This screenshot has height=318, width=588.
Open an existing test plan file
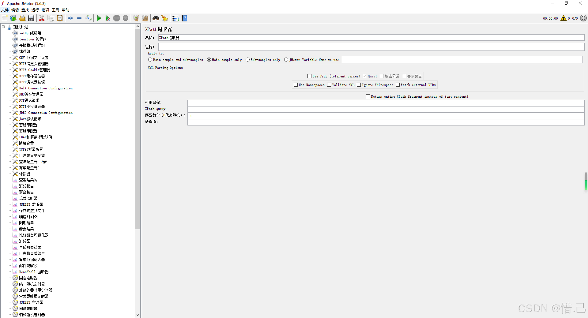[22, 18]
